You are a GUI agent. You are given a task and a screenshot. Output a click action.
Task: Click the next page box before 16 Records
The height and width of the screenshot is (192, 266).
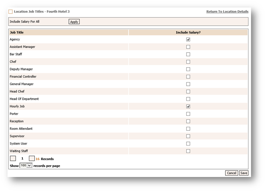[x=31, y=158]
